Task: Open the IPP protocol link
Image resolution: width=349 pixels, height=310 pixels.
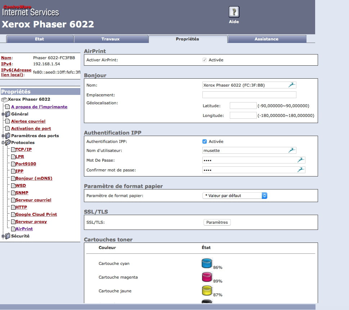Action: pos(19,171)
